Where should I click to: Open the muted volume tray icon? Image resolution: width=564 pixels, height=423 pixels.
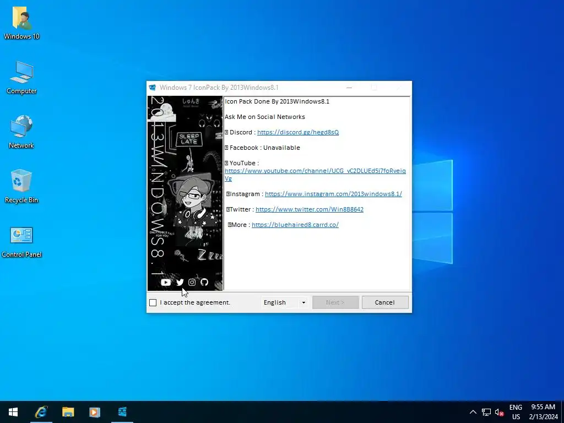click(x=499, y=412)
